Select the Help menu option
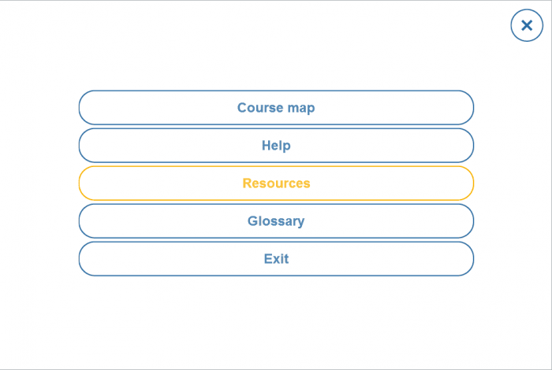The image size is (552, 370). coord(276,146)
